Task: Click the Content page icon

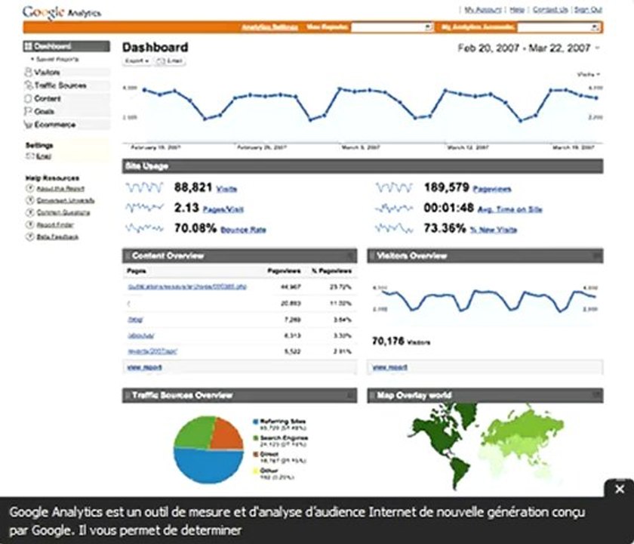Action: click(x=29, y=98)
